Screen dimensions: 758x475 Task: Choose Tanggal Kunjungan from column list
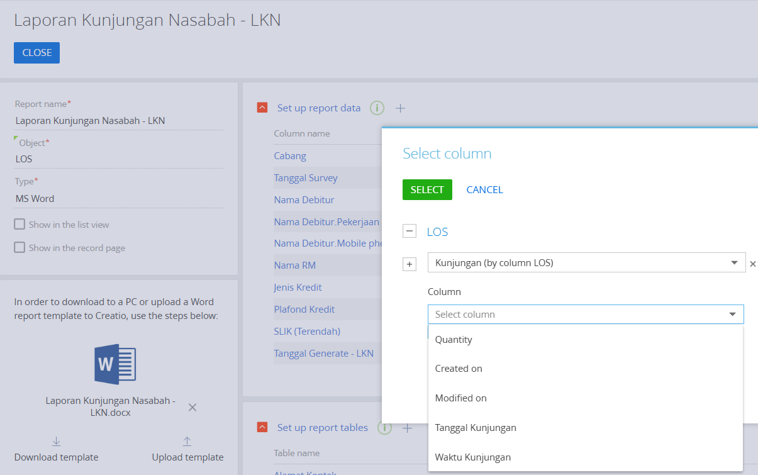[x=476, y=428]
